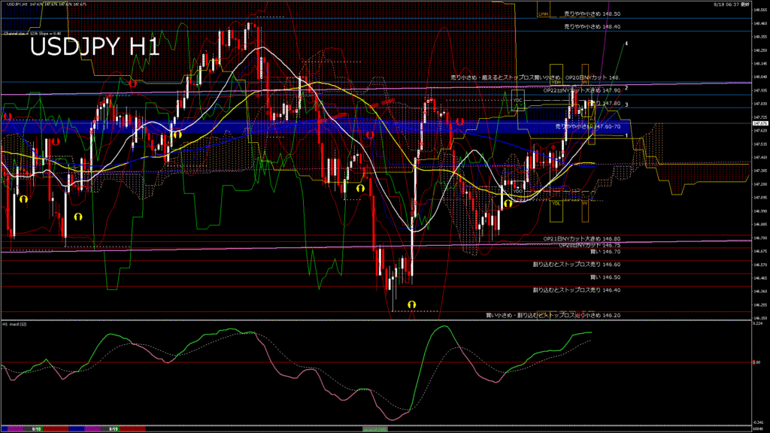This screenshot has width=770, height=433.
Task: Click the 売りやや小さめ 148.40 level label
Action: [x=592, y=26]
